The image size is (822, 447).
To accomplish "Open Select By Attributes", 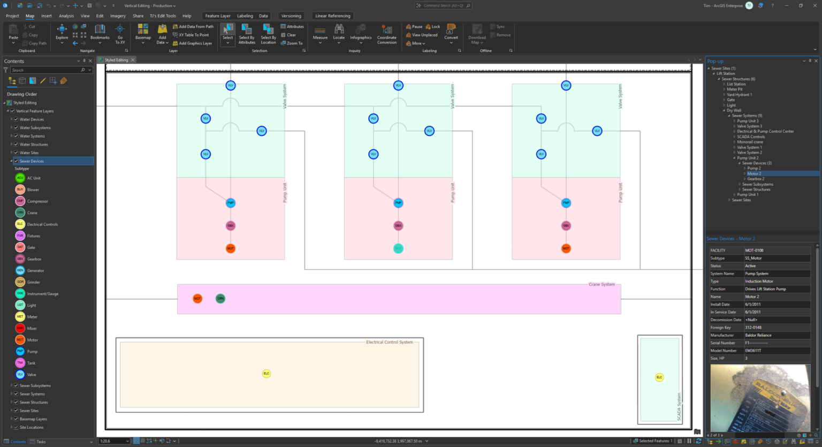I will tap(247, 33).
